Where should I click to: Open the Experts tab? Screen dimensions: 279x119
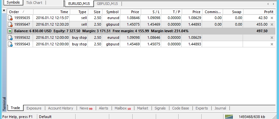point(202,108)
